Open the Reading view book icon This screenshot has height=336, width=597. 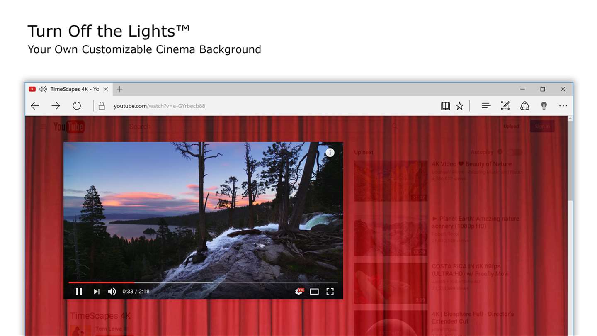click(x=446, y=106)
